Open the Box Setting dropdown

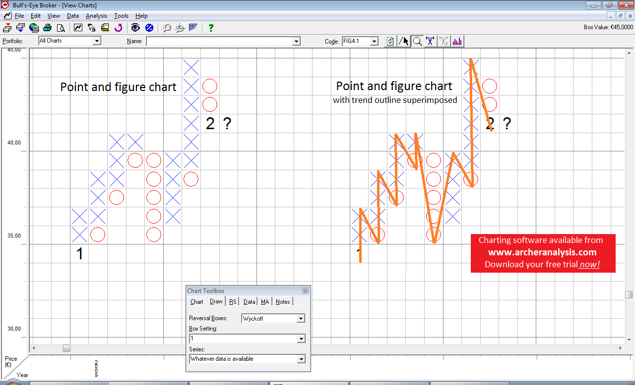click(301, 339)
